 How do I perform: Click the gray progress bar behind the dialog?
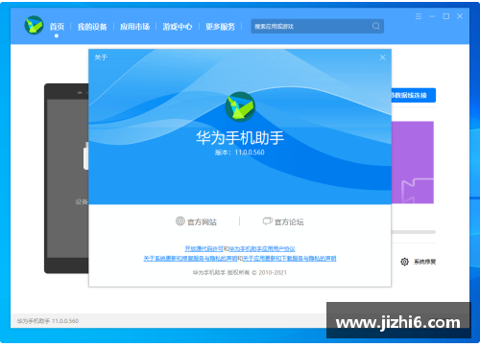[414, 232]
